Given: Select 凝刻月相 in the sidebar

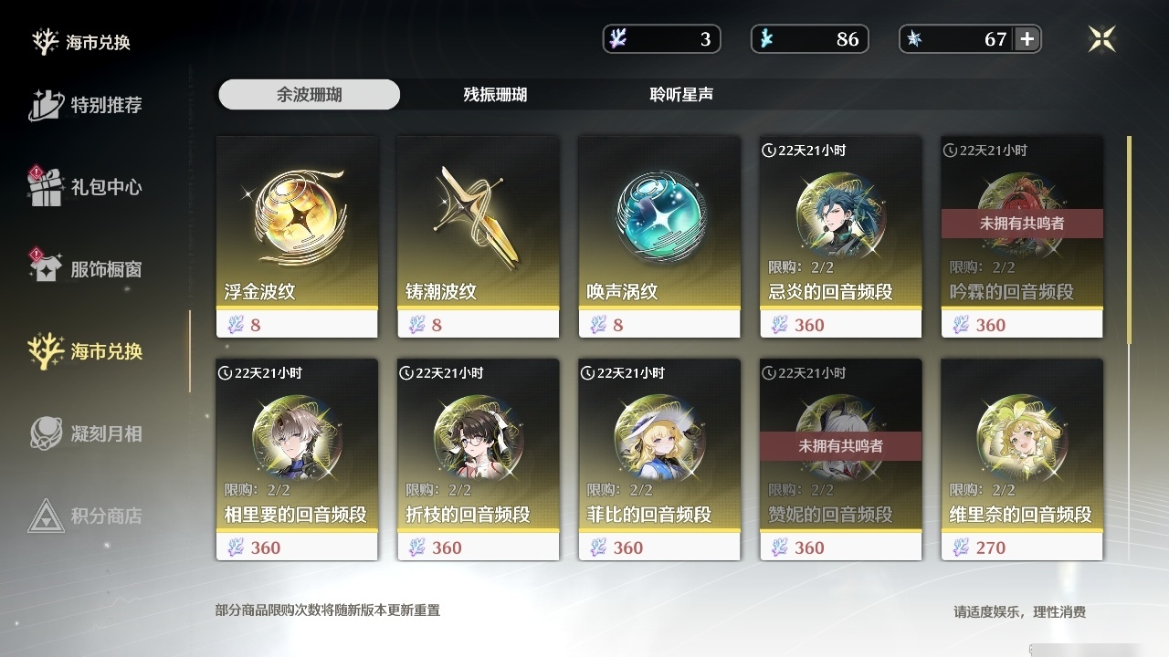Looking at the screenshot, I should tap(87, 433).
